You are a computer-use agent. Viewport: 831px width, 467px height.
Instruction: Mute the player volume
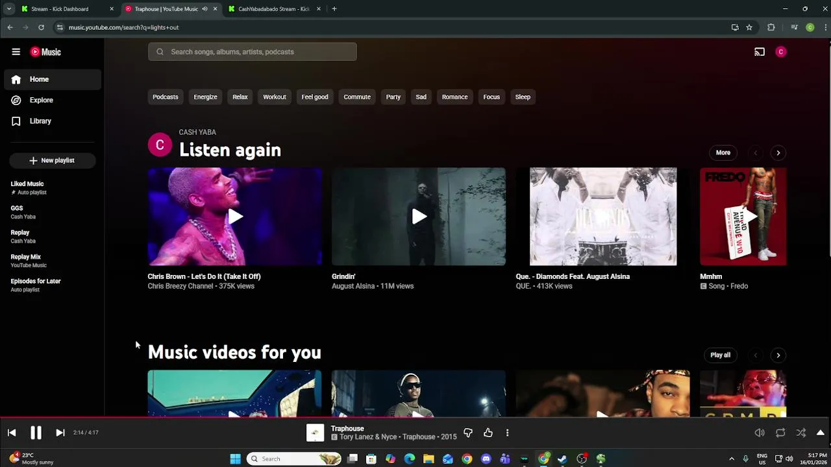(x=760, y=433)
